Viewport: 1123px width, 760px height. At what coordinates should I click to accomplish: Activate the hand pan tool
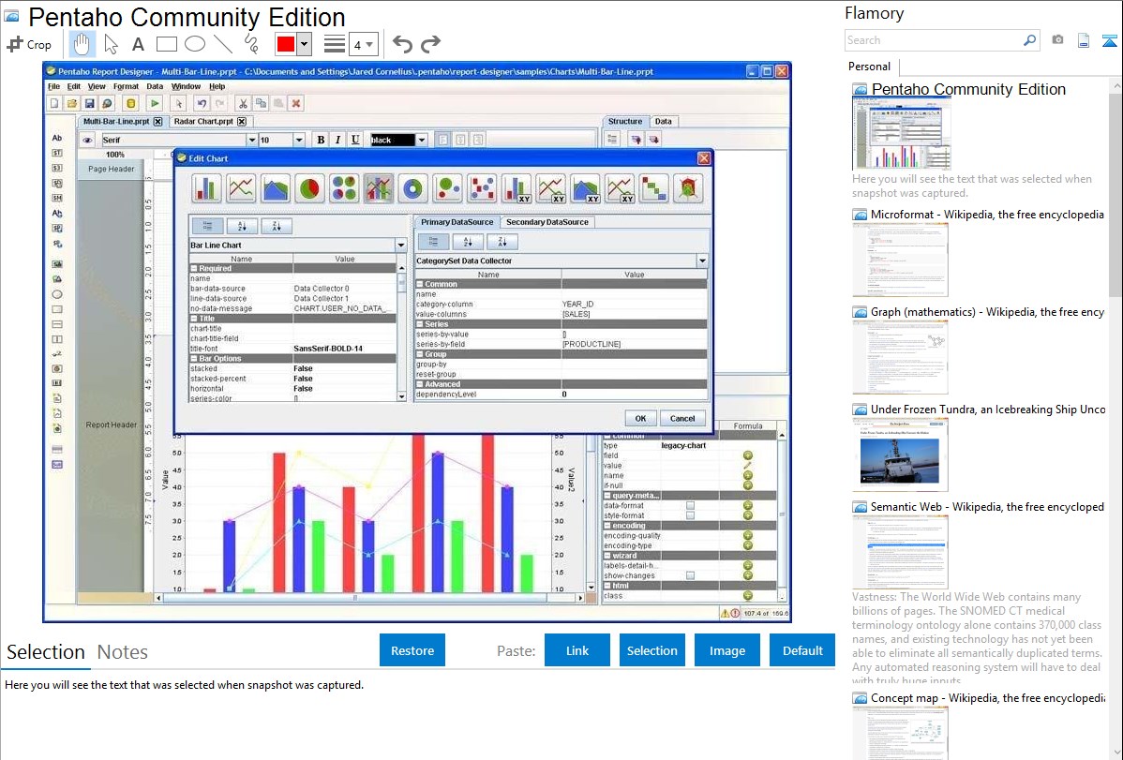[82, 44]
